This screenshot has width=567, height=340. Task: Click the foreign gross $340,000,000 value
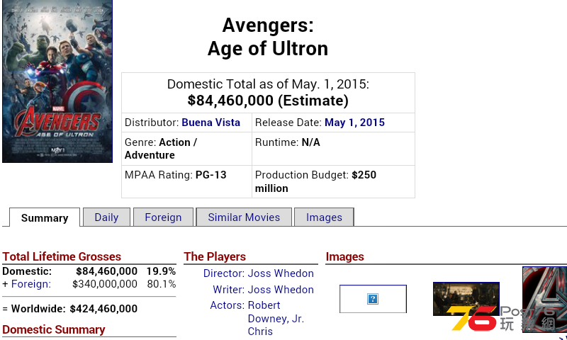tap(104, 284)
